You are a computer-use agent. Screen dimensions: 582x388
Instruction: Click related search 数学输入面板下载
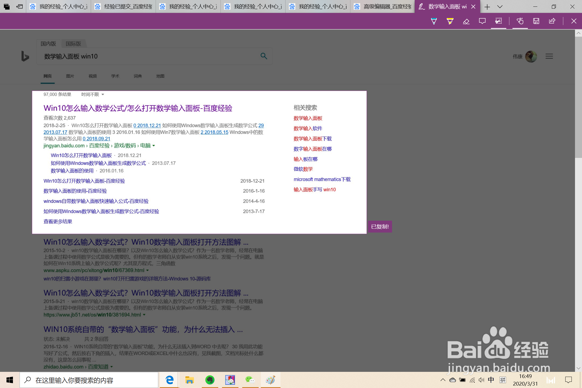pos(313,139)
